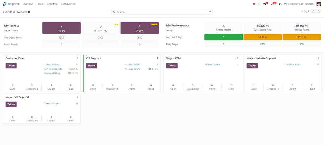Go to previous page of teams

pos(313,12)
